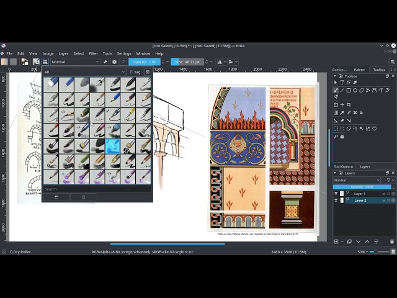Viewport: 397px width, 298px height.
Task: Activate the Crop tool
Action: 349,105
